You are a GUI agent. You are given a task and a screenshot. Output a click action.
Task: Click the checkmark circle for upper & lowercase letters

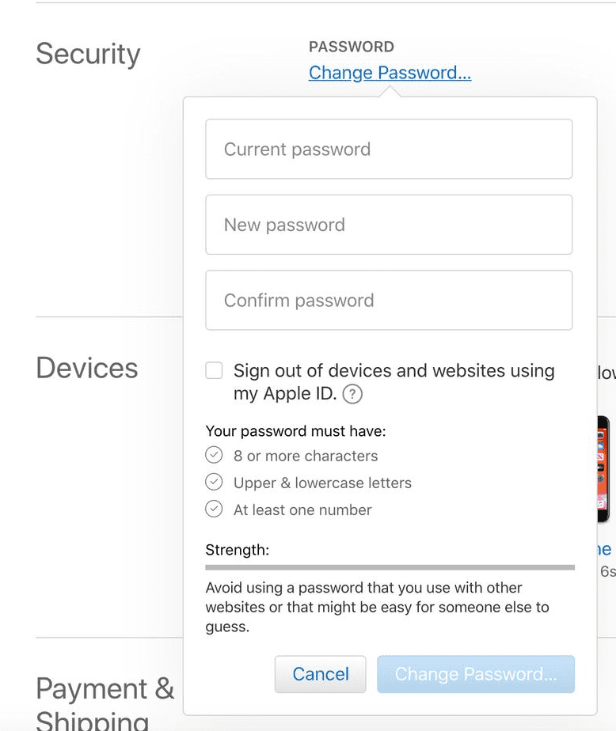point(214,483)
